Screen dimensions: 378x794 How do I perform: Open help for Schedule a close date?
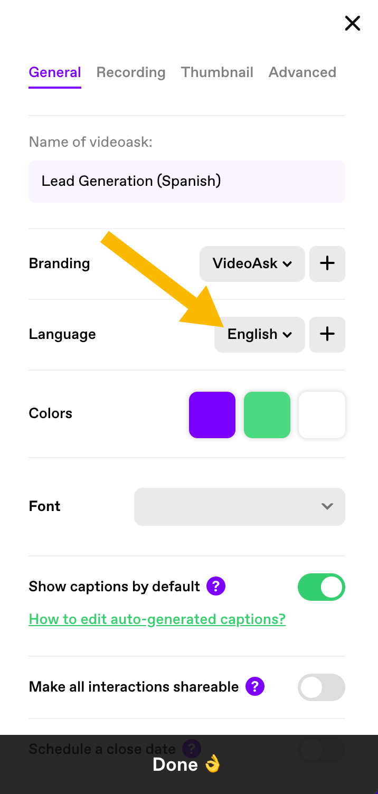pyautogui.click(x=192, y=748)
